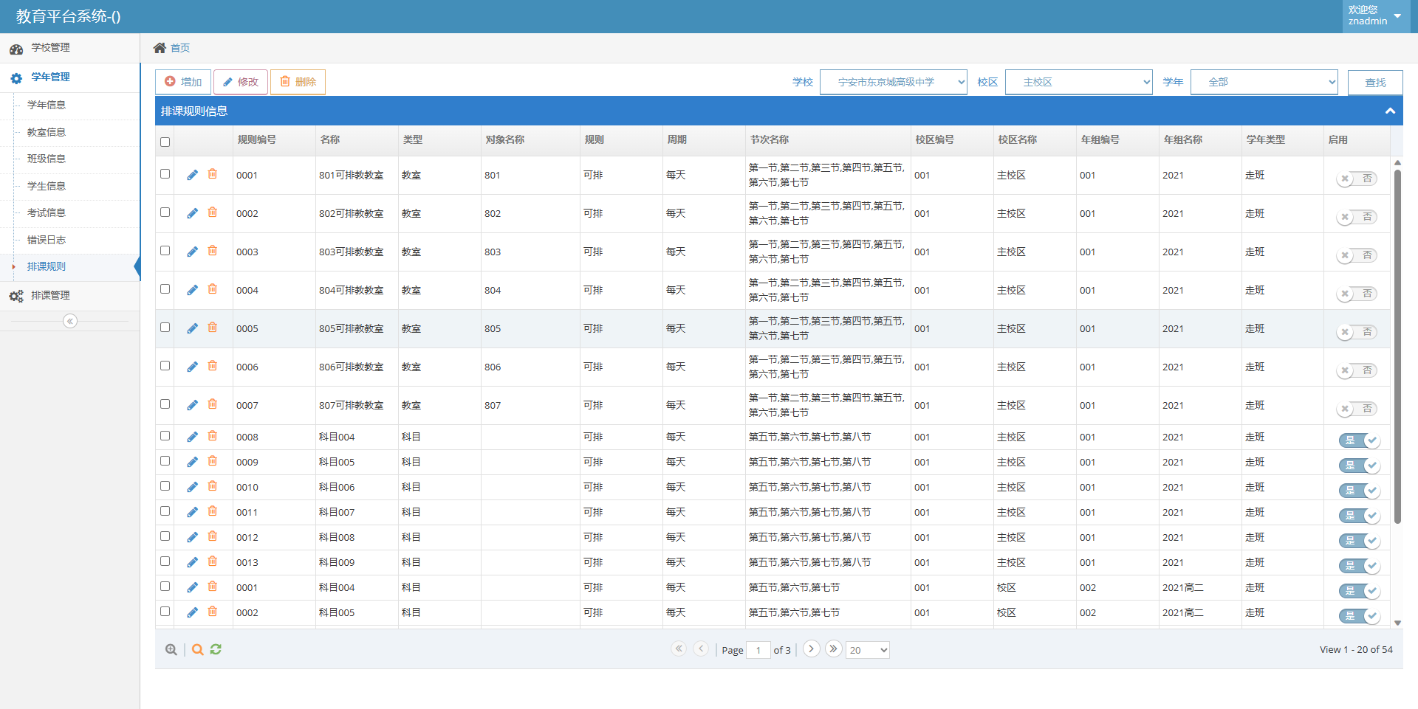
Task: Open the 学校 dropdown
Action: point(894,82)
